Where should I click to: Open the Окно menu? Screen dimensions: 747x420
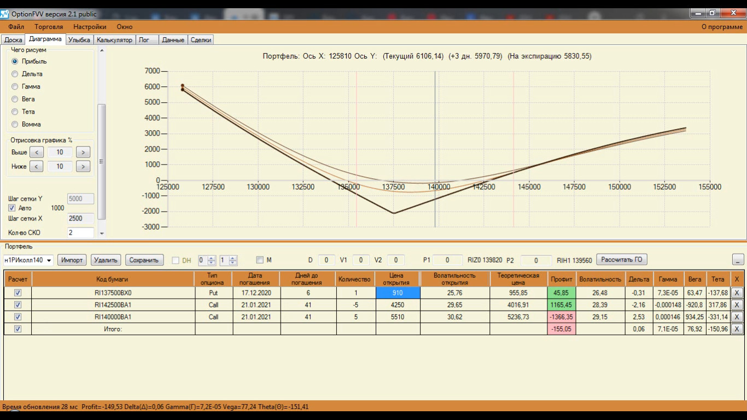coord(125,27)
